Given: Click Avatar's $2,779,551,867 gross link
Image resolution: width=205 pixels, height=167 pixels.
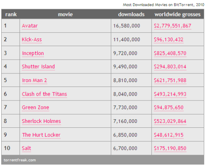Looking at the screenshot, I should coord(173,26).
